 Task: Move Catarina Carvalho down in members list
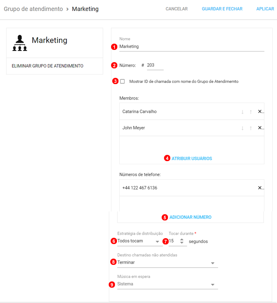(x=242, y=112)
